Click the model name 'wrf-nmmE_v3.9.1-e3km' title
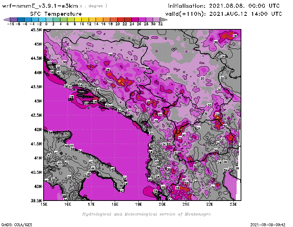 click(40, 6)
